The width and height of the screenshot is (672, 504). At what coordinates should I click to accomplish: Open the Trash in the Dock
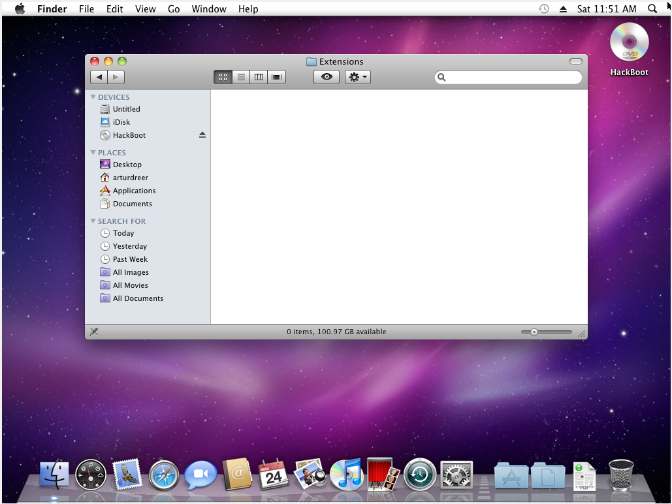pos(620,475)
